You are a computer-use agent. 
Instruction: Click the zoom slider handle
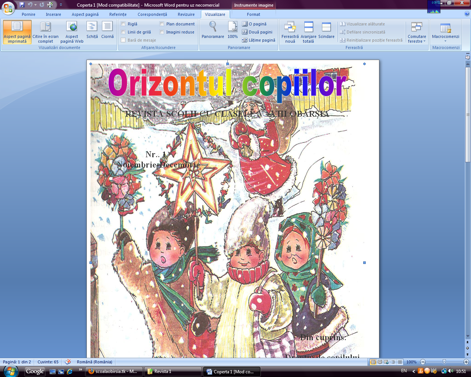444,362
